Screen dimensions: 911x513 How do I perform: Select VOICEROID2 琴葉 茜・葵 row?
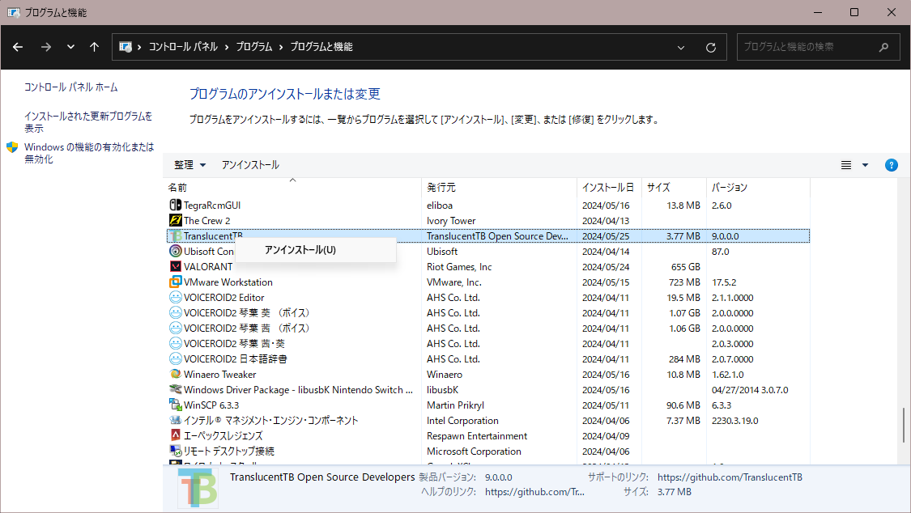click(x=488, y=344)
